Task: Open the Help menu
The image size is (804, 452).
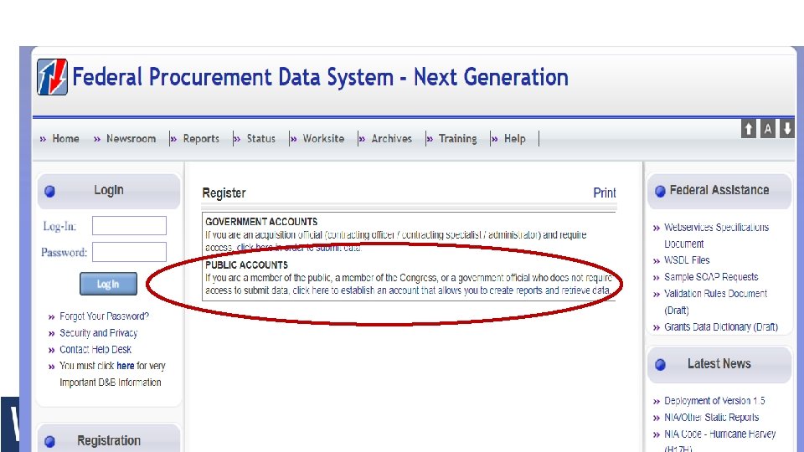Action: 515,139
